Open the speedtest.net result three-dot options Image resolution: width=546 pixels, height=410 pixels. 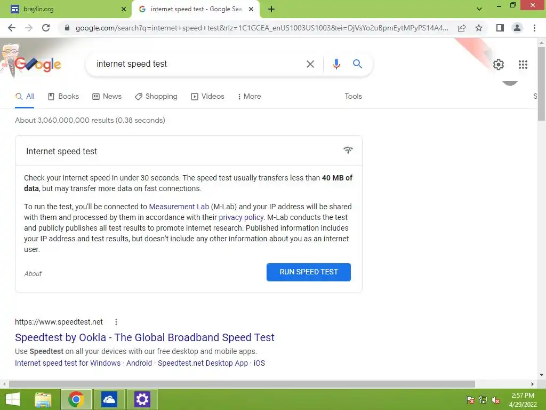(116, 322)
